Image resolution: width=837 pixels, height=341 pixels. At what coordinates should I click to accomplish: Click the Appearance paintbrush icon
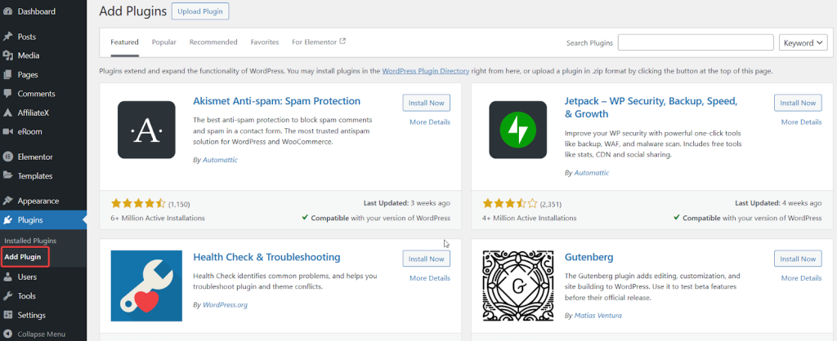click(7, 201)
